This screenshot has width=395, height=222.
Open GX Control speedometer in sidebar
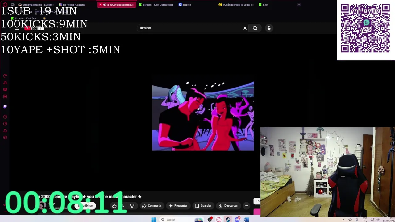5,76
